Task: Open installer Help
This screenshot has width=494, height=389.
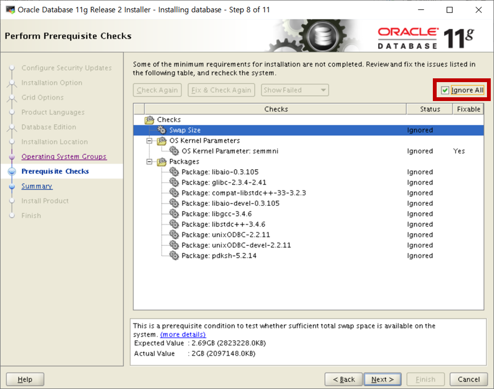Action: (25, 379)
